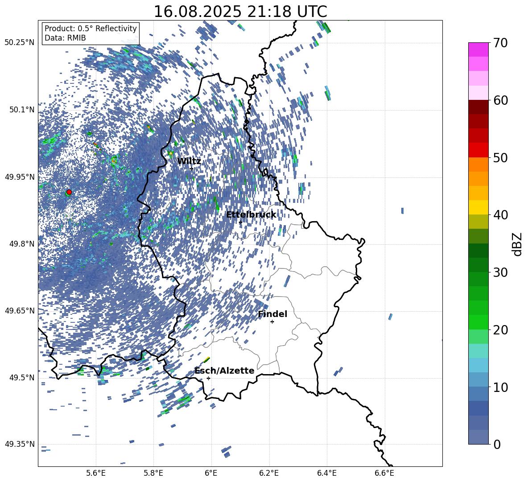Click the bright red colorbar segment

tap(478, 150)
